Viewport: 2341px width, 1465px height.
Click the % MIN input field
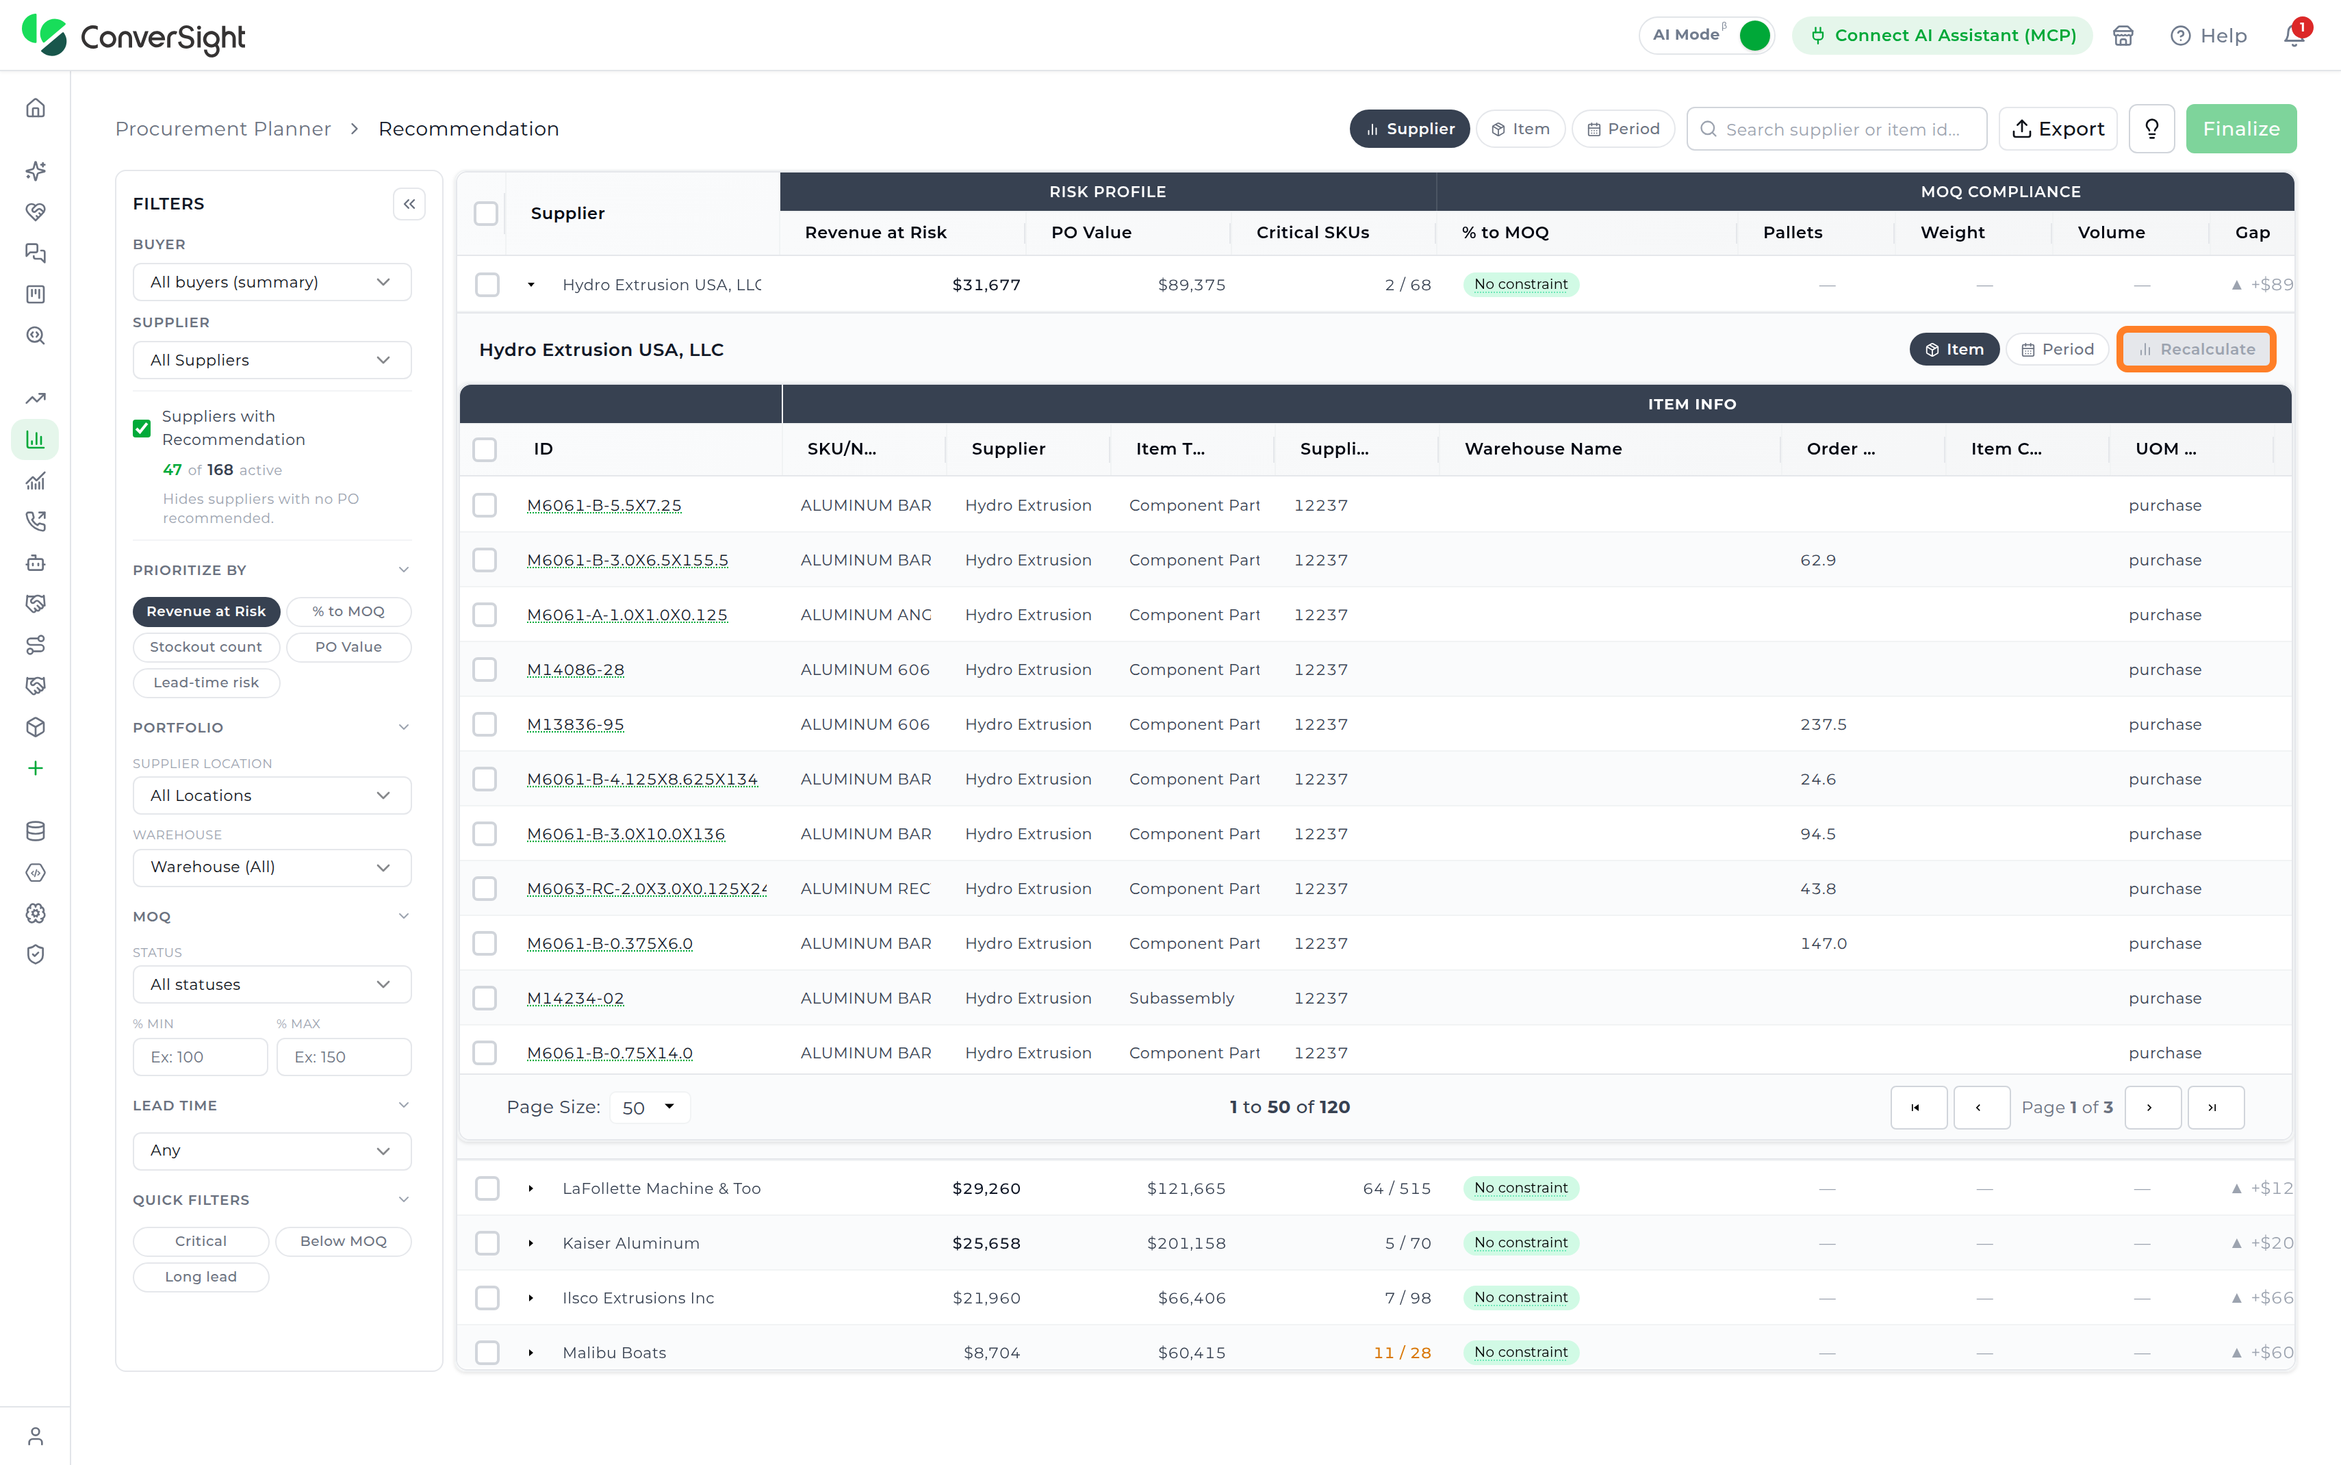[199, 1057]
